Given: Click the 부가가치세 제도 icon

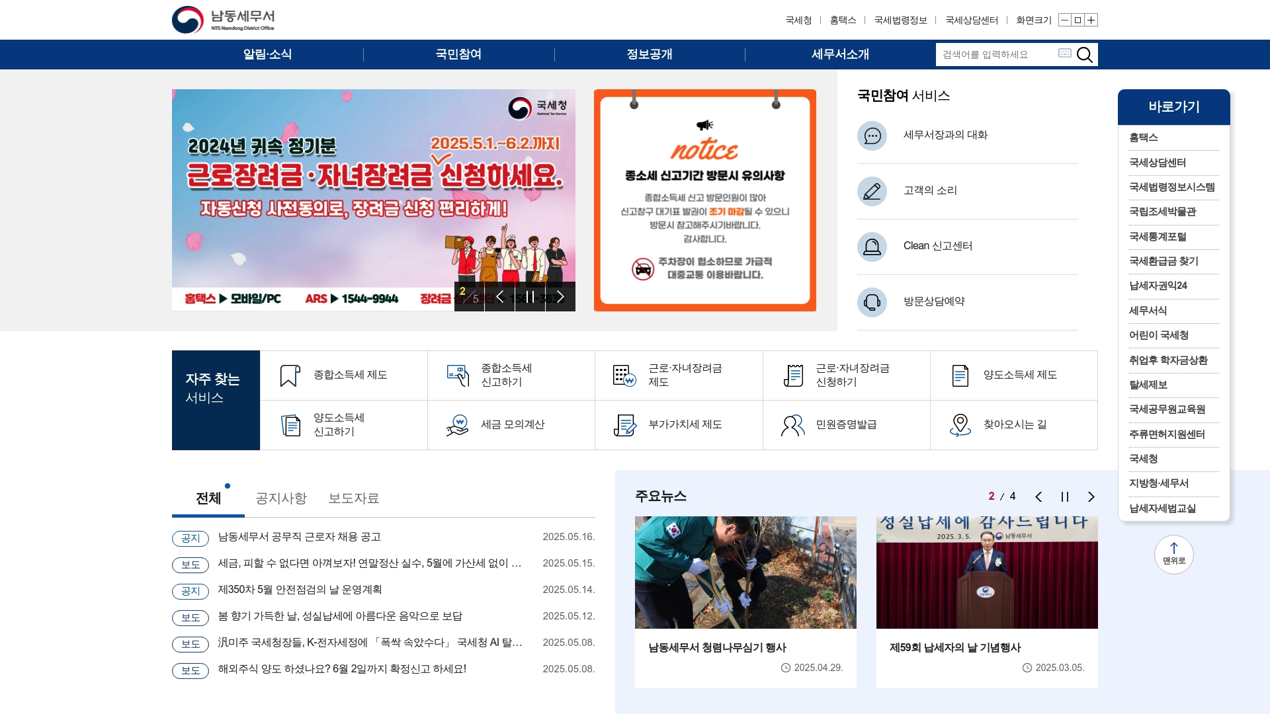Looking at the screenshot, I should pyautogui.click(x=624, y=425).
